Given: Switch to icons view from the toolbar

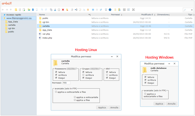Looking at the screenshot, I should 124,10.
